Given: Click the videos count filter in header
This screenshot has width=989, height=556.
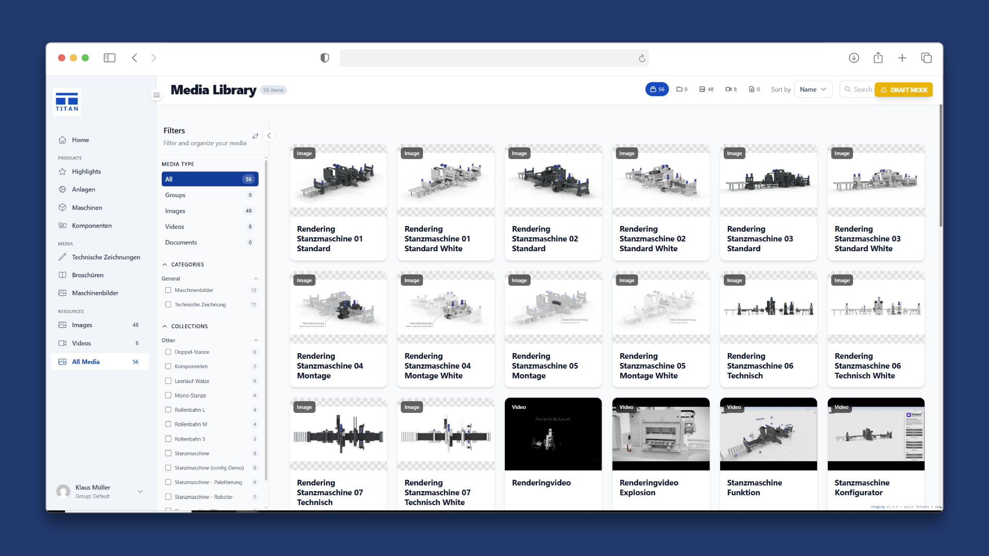Looking at the screenshot, I should (731, 90).
